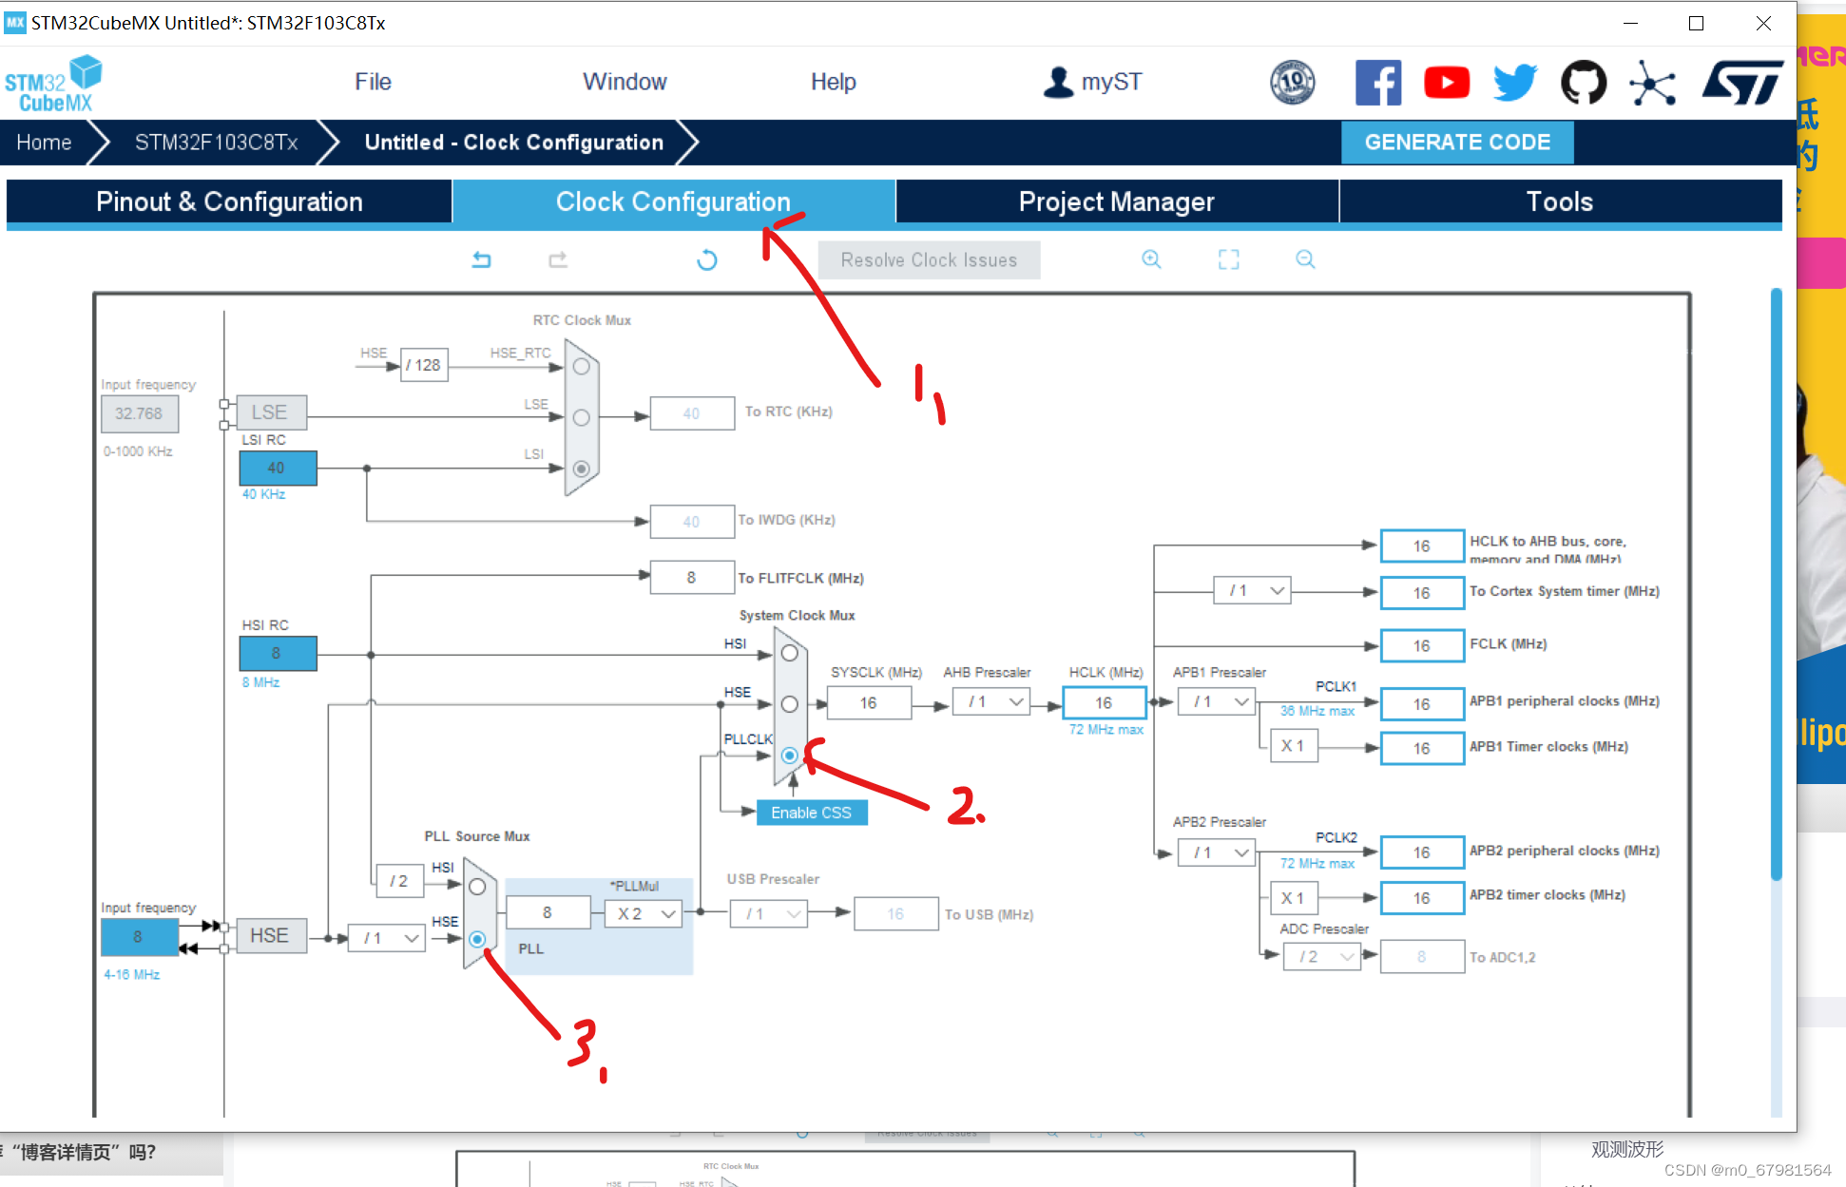
Task: Go to Home breadcrumb
Action: click(44, 143)
